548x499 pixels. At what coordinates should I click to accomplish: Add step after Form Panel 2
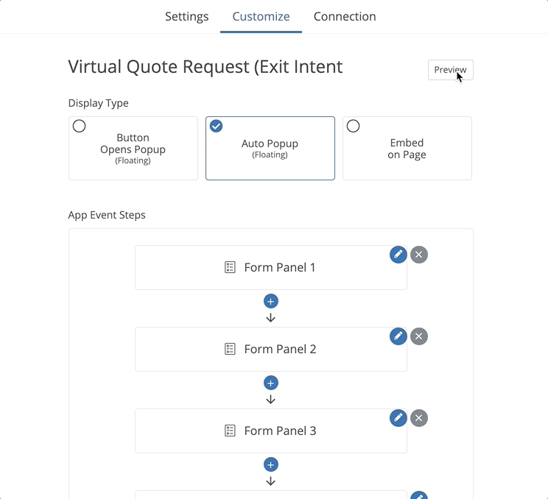[x=270, y=383]
